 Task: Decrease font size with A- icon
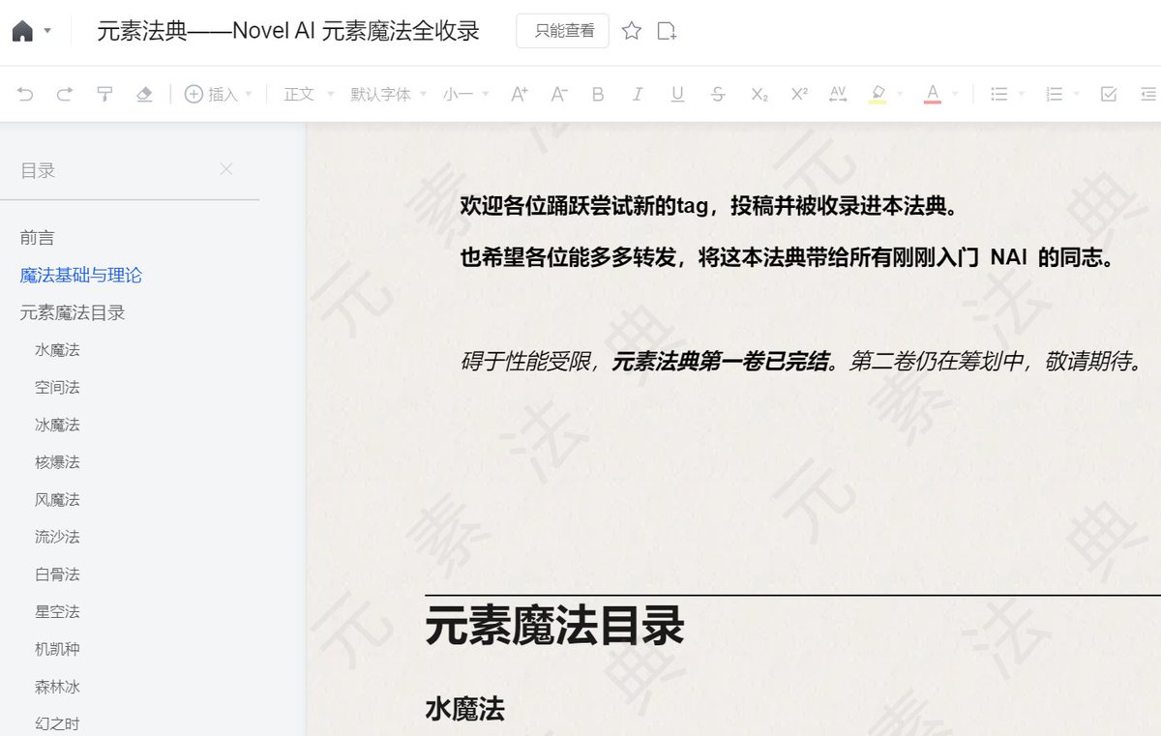(559, 94)
